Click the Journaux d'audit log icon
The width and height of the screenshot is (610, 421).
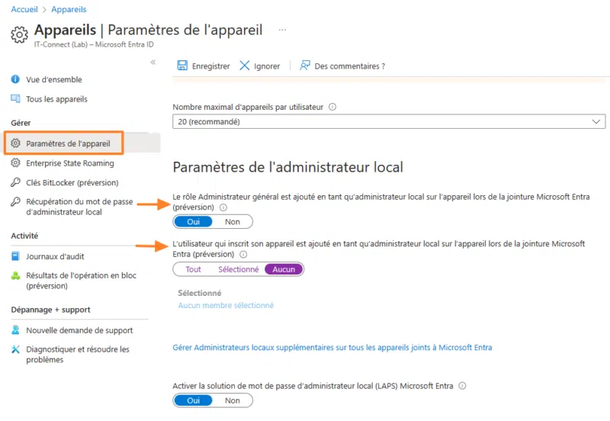[x=16, y=258]
